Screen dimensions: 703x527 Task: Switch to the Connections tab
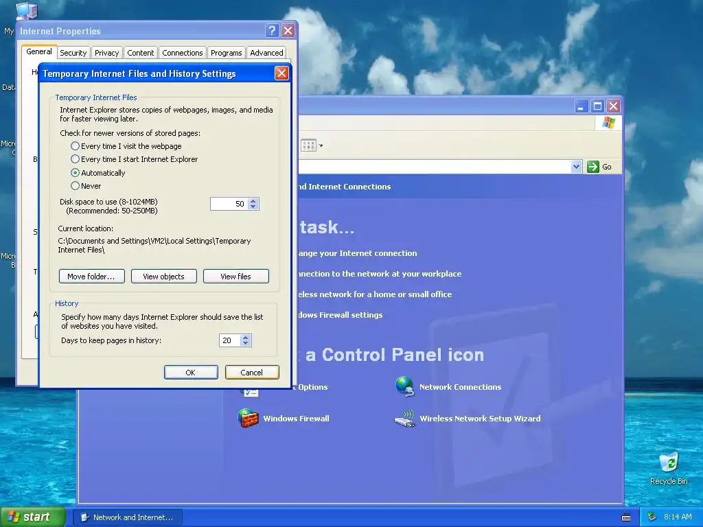[x=183, y=53]
